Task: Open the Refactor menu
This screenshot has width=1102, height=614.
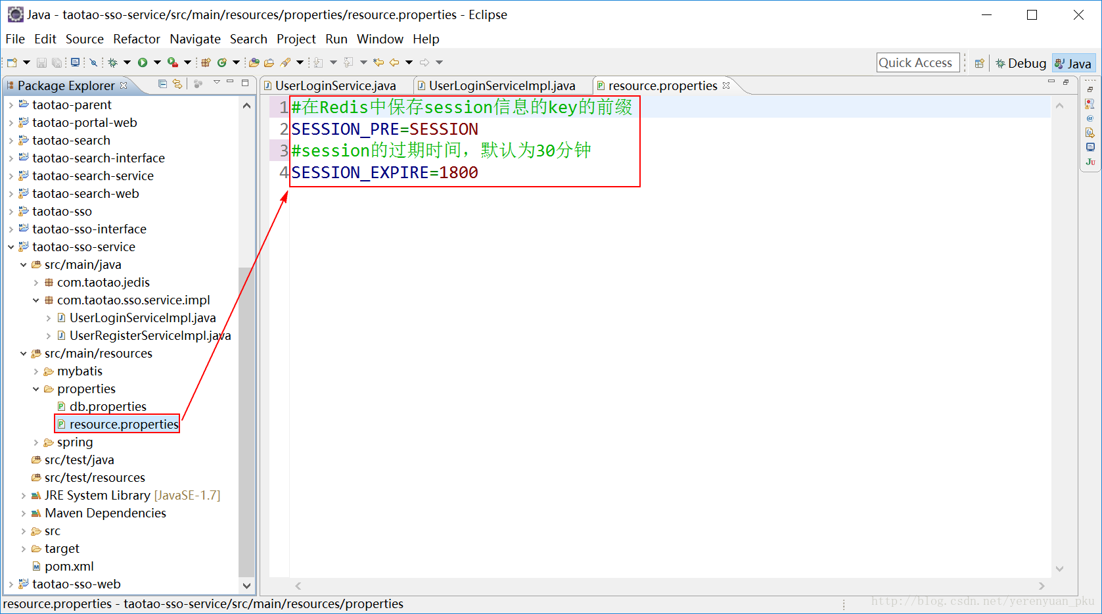Action: point(137,39)
